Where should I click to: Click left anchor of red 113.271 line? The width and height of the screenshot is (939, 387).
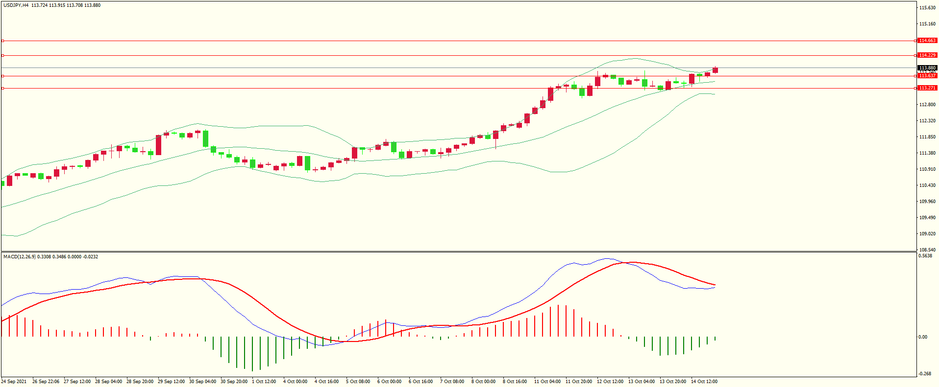(x=2, y=88)
